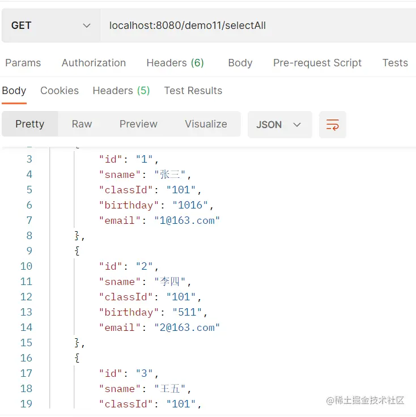Select the response Body tab

14,91
